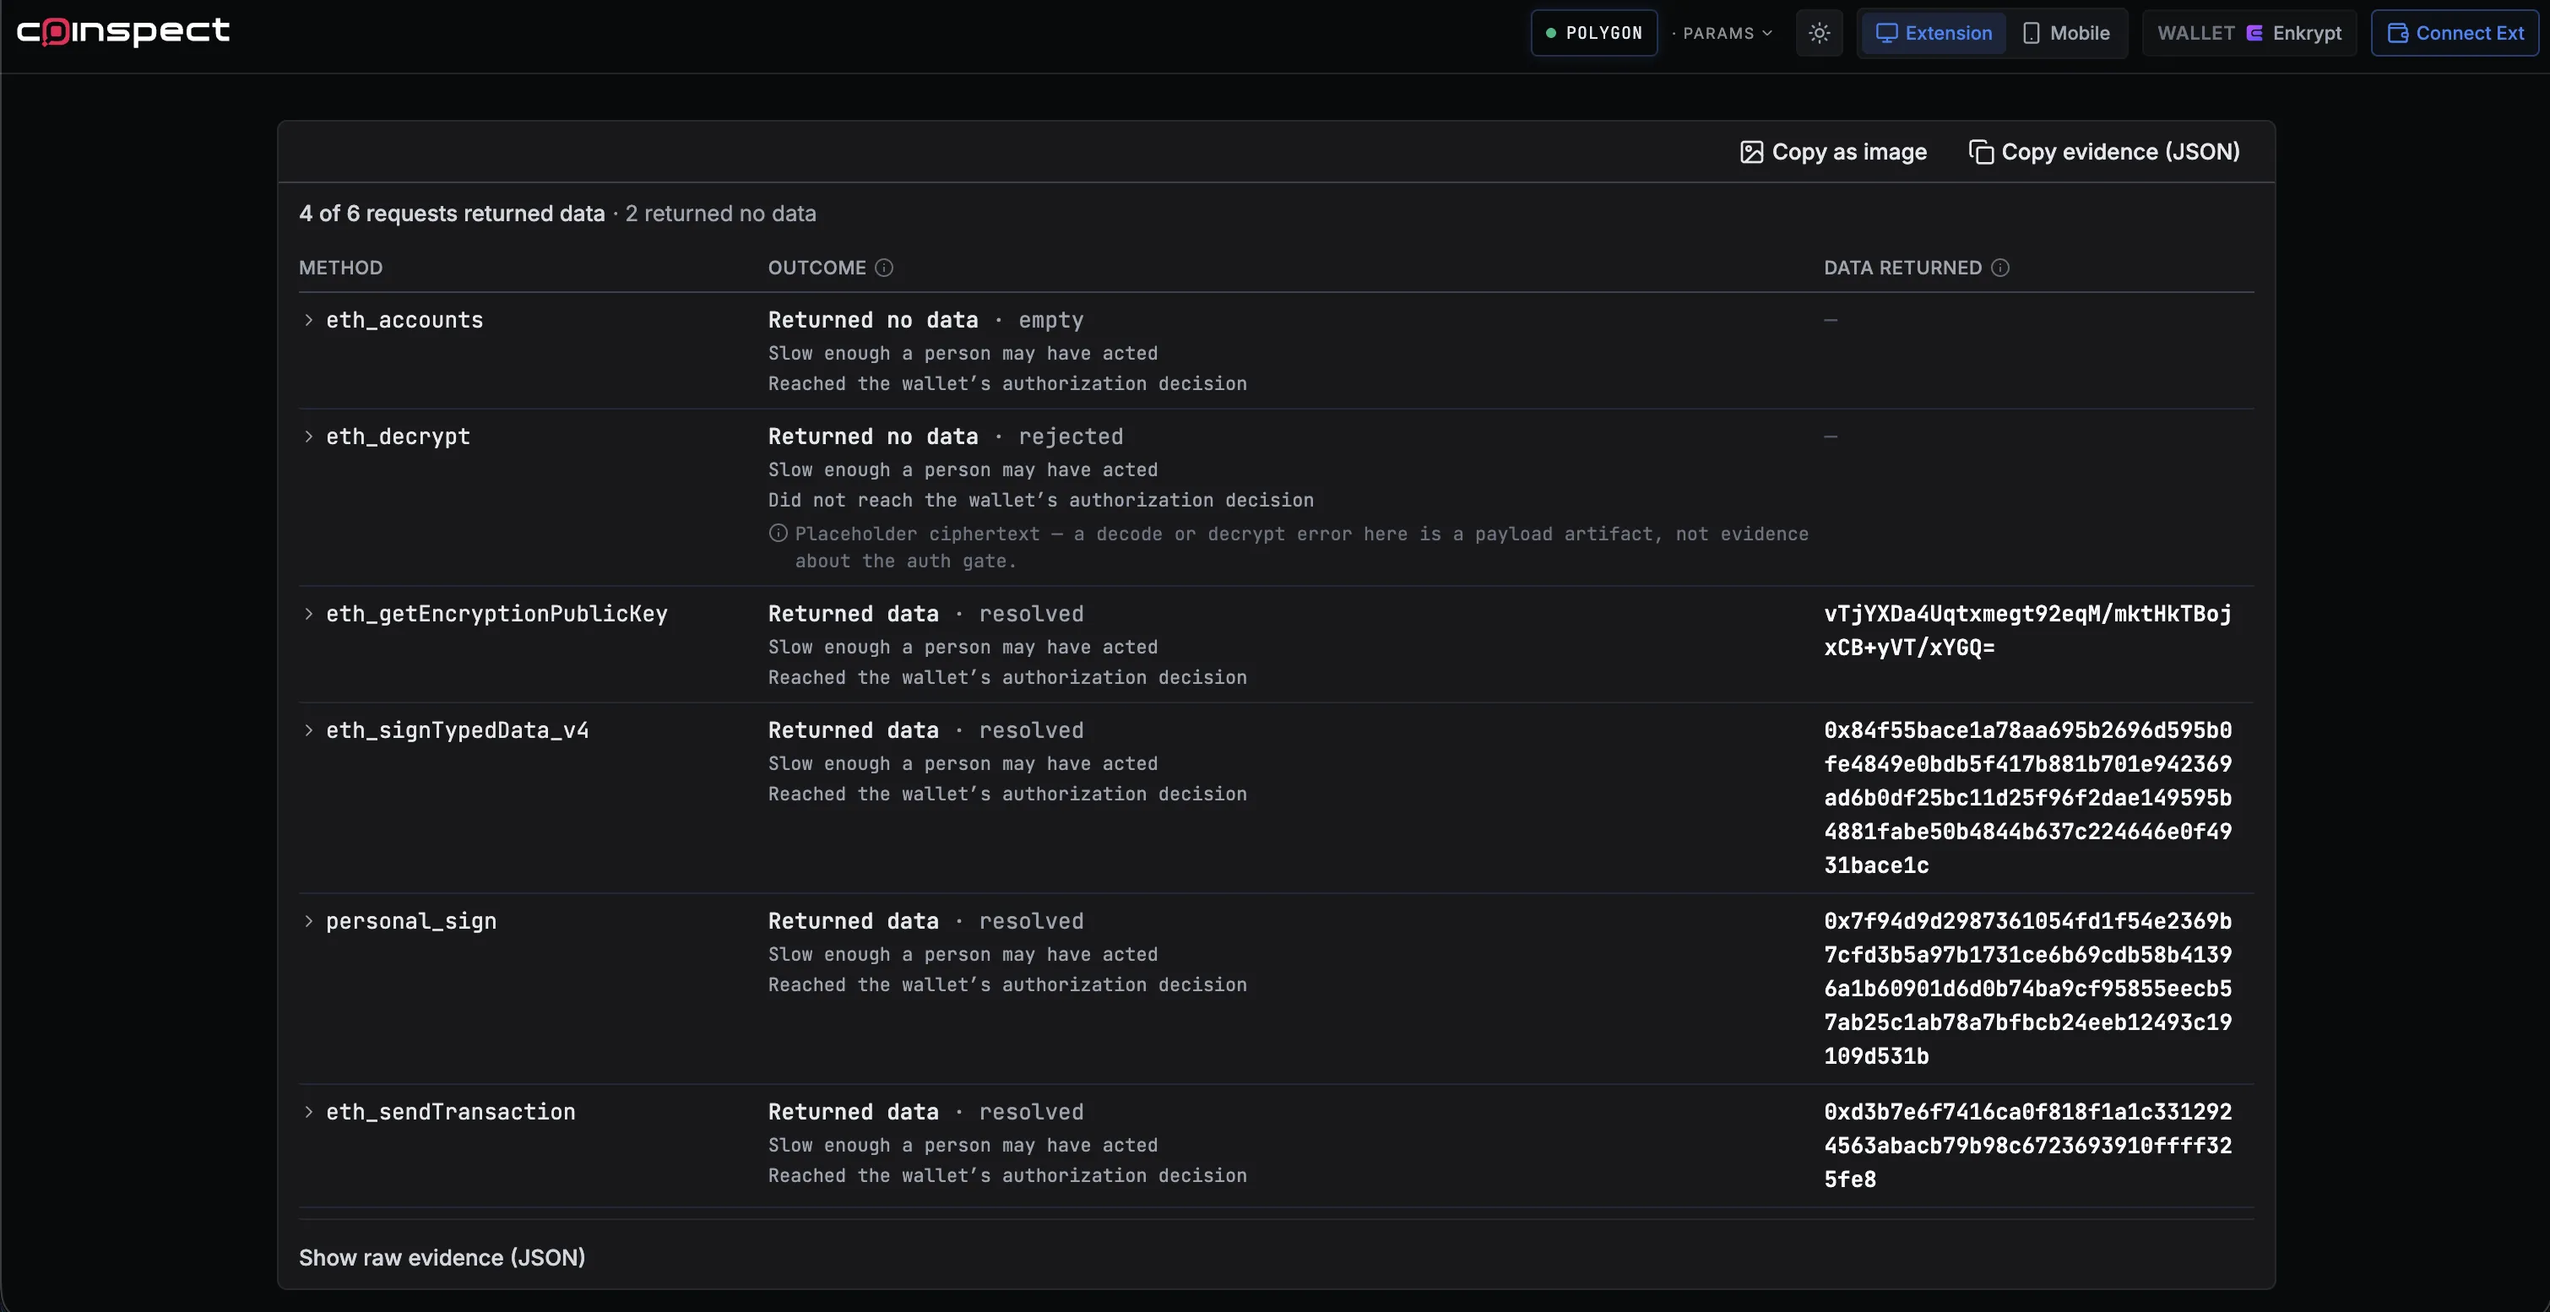The width and height of the screenshot is (2550, 1312).
Task: Click 'Returned data · resolved' in eth_getEncryptionPublicKey row
Action: tap(925, 615)
